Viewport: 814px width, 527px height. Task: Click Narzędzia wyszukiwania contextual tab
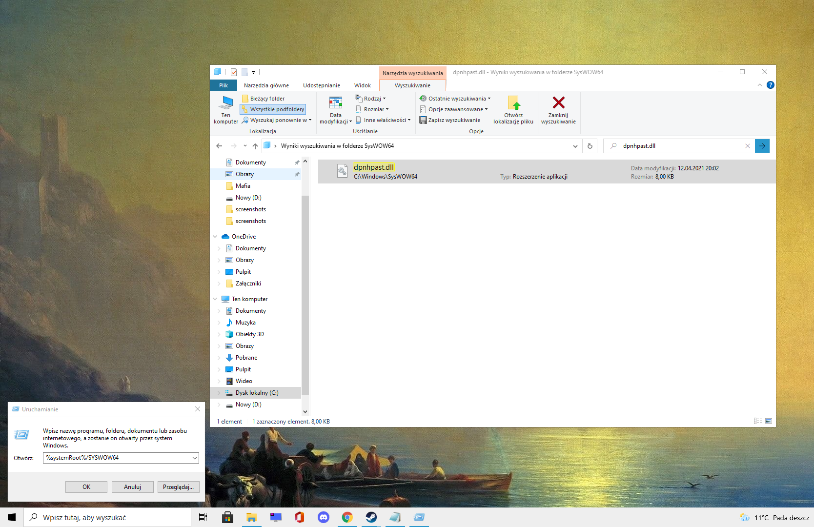[413, 73]
